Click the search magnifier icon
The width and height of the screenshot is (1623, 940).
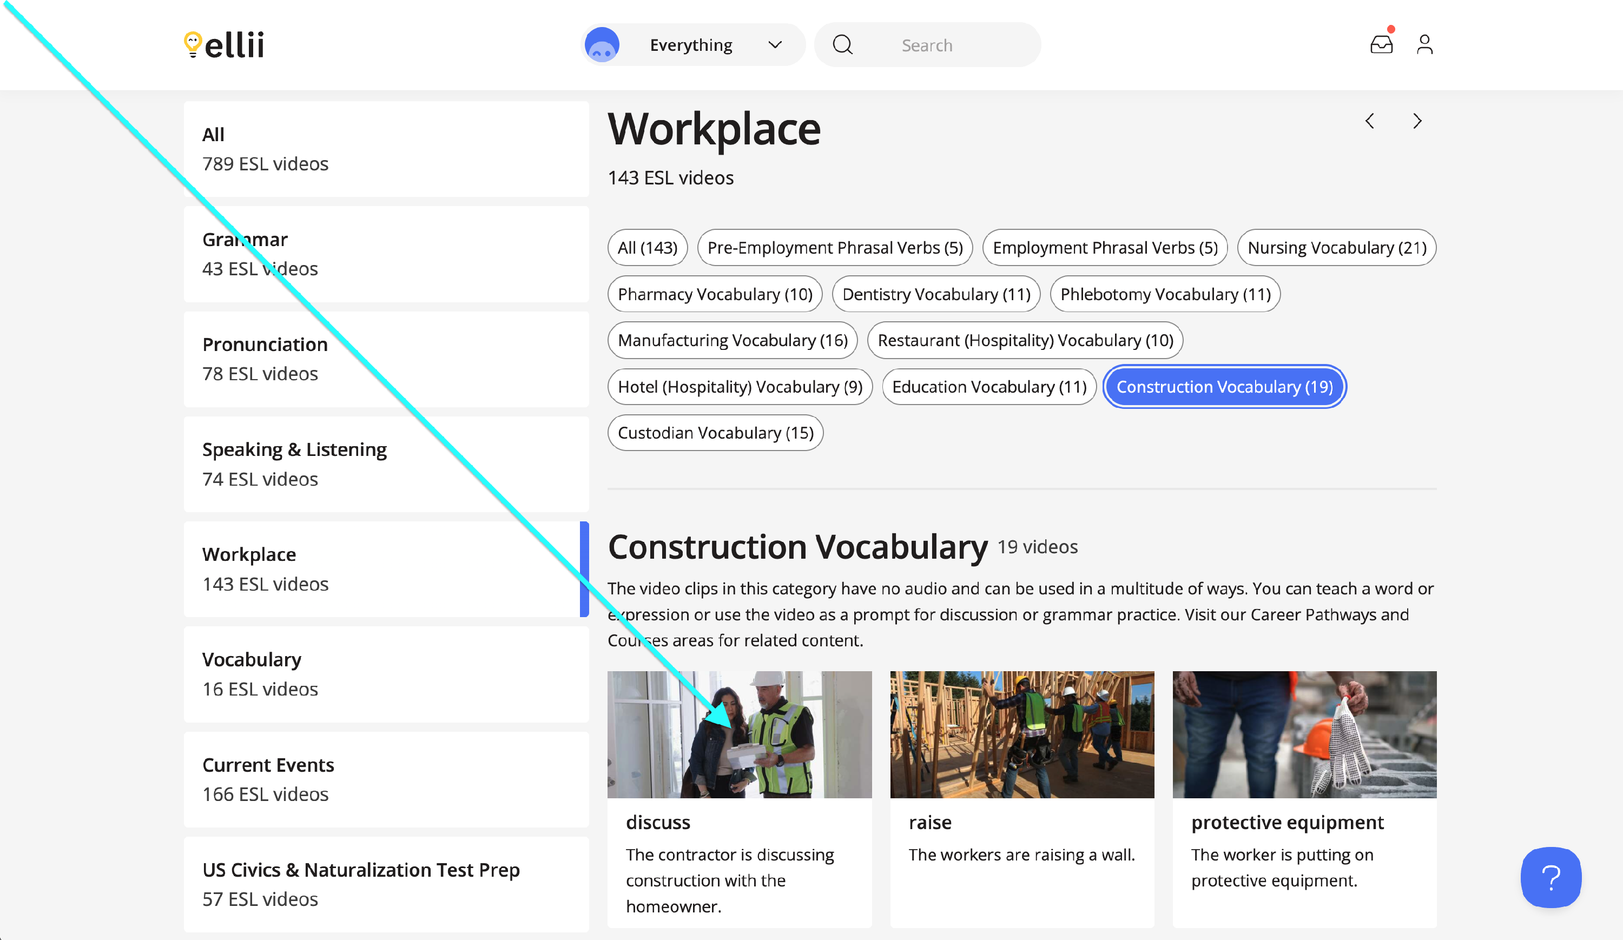click(x=842, y=44)
